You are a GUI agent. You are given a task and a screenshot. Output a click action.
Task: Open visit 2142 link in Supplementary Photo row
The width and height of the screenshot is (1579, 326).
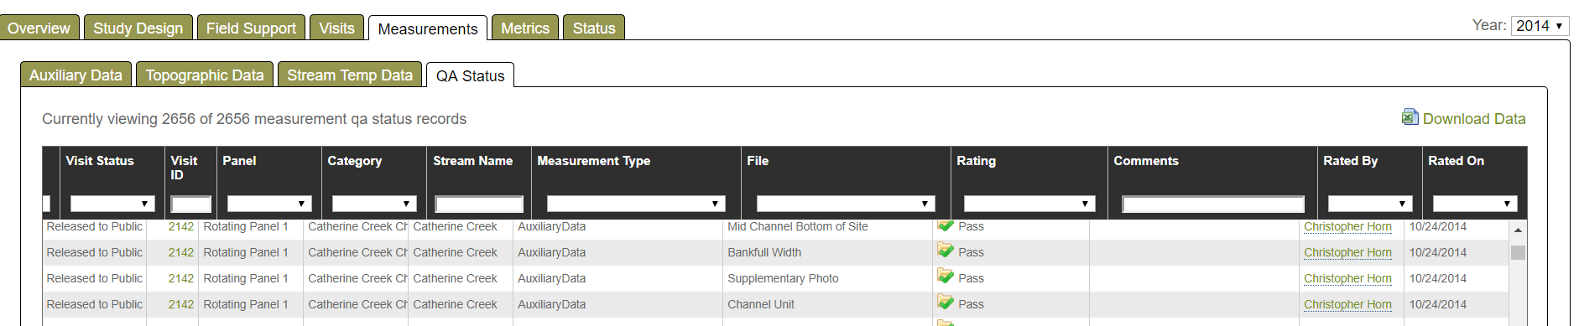tap(180, 278)
